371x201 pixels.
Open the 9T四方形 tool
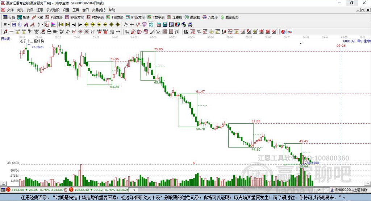tap(136, 17)
